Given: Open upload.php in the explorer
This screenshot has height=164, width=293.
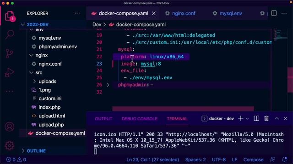Looking at the screenshot, I should pos(51,124).
